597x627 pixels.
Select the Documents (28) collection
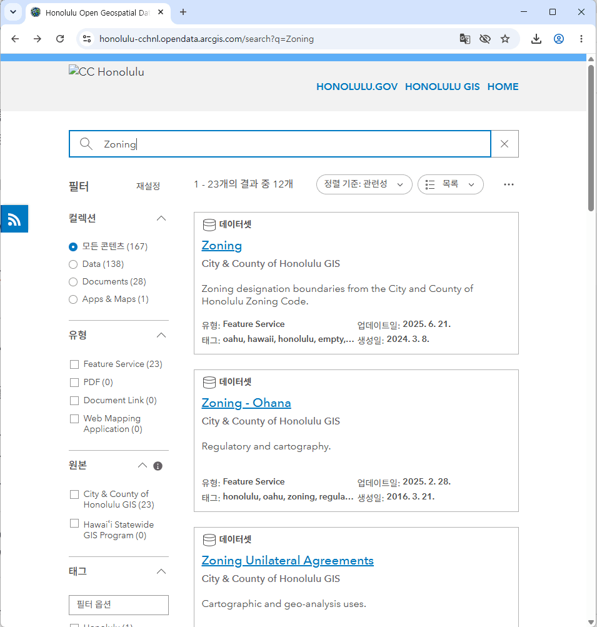pos(73,282)
